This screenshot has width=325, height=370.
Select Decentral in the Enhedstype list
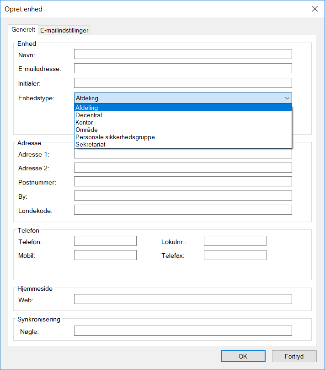click(x=183, y=115)
